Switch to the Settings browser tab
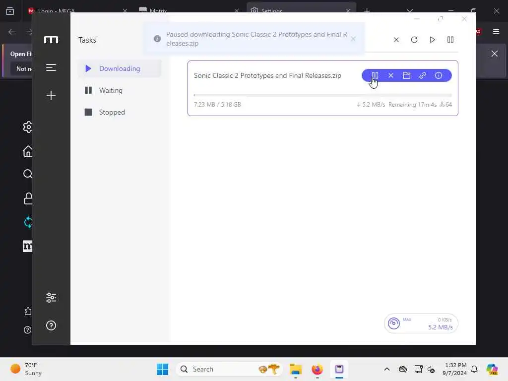Image resolution: width=508 pixels, height=381 pixels. [301, 11]
